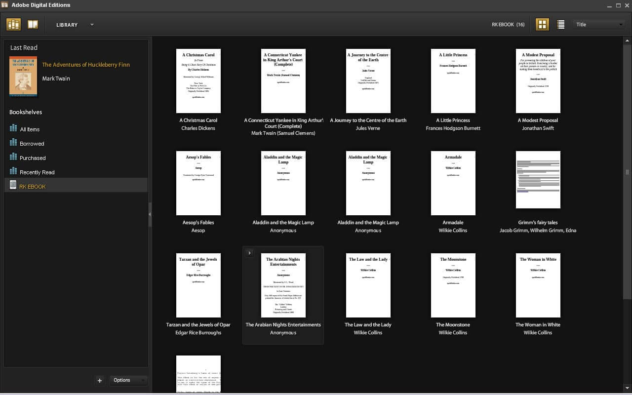This screenshot has width=632, height=395.
Task: Open A Little Princess book thumbnail
Action: point(453,81)
